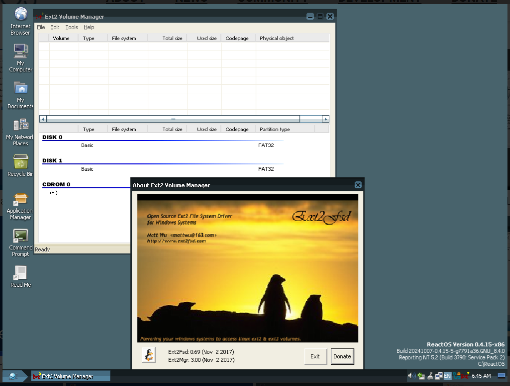The height and width of the screenshot is (386, 510).
Task: Click the Donate button
Action: (x=342, y=356)
